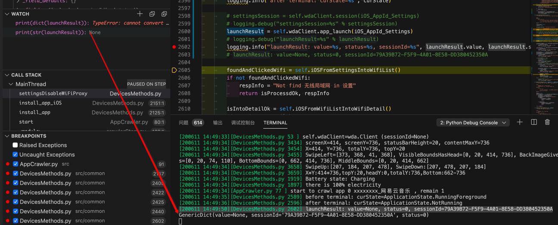Open the 问题 (Problems) tab
The width and height of the screenshot is (558, 225).
point(184,123)
